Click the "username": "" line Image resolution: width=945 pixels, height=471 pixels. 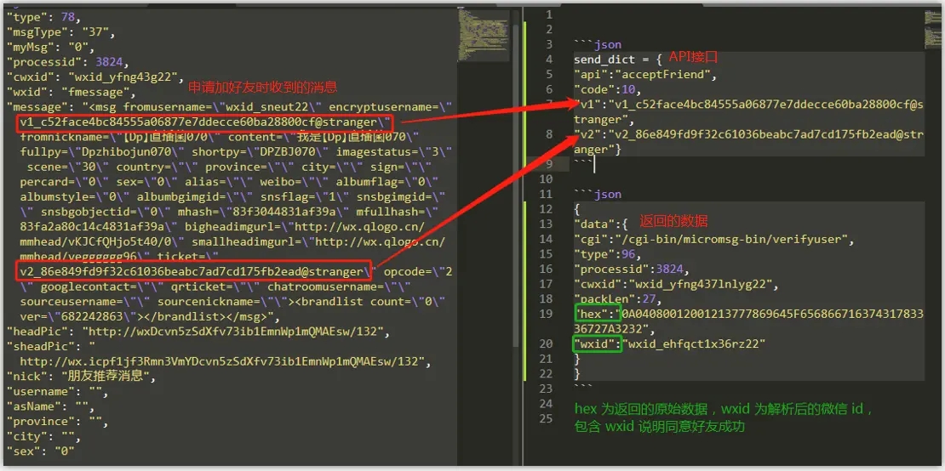click(x=57, y=392)
